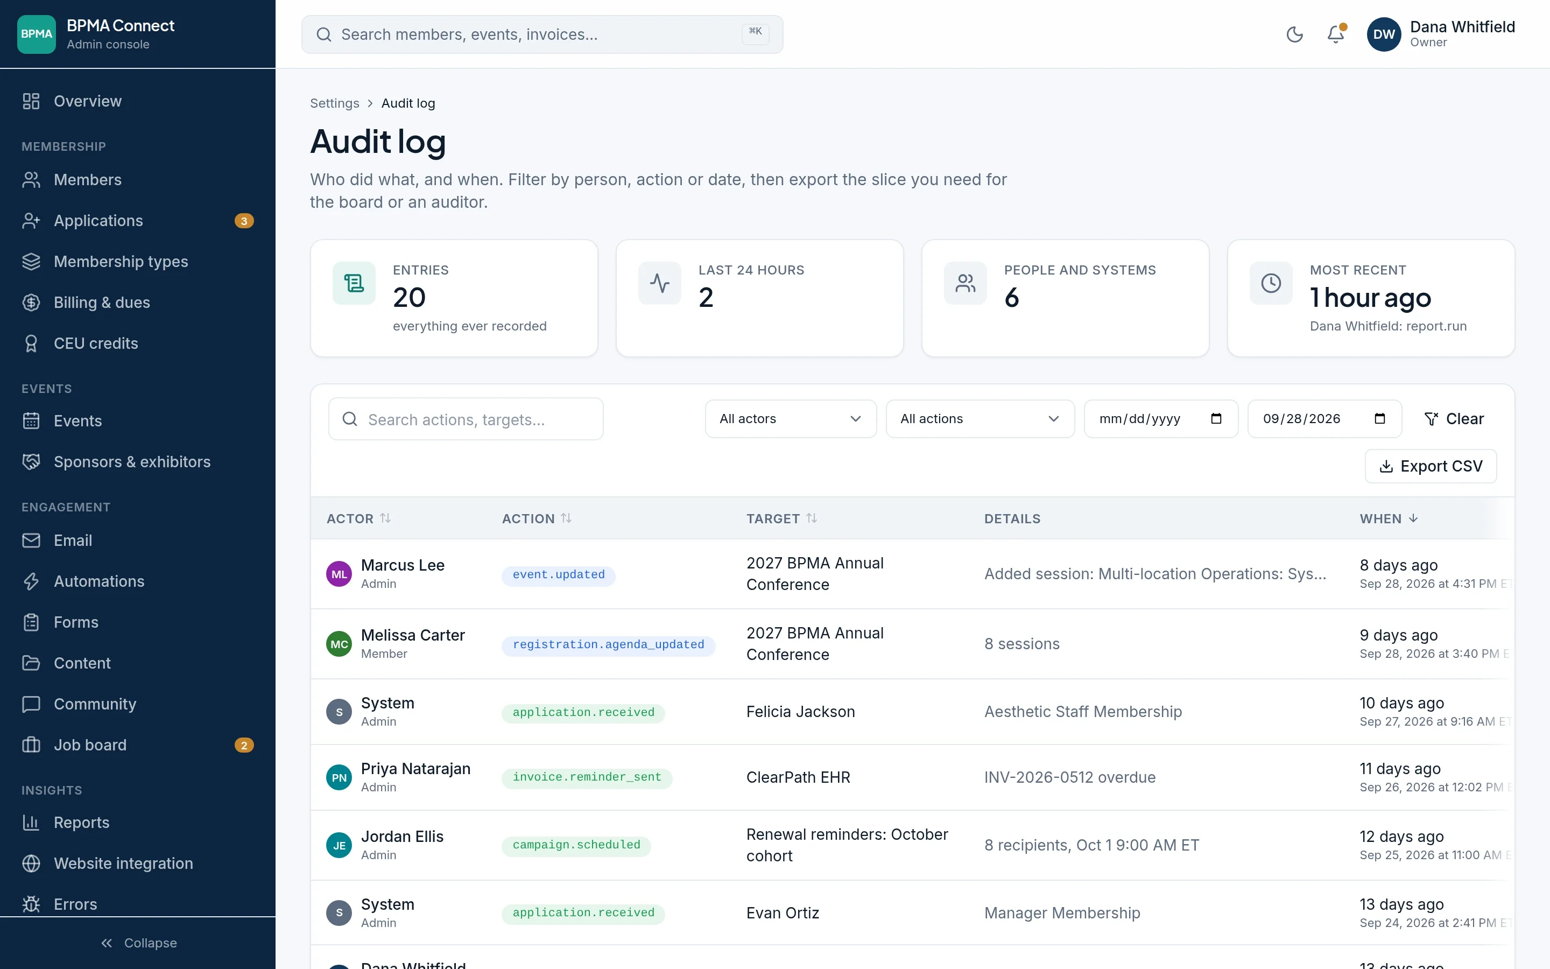Open the All actors dropdown
The width and height of the screenshot is (1550, 969).
[x=791, y=419]
